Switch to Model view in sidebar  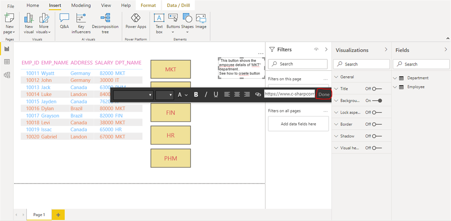coord(7,75)
